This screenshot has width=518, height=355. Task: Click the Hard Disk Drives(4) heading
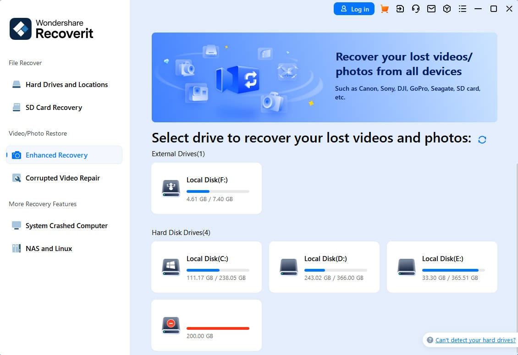click(181, 233)
